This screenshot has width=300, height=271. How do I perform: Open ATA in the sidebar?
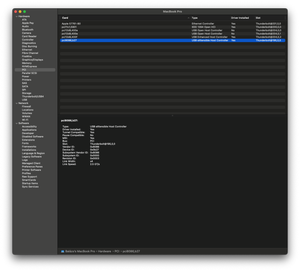(24, 20)
